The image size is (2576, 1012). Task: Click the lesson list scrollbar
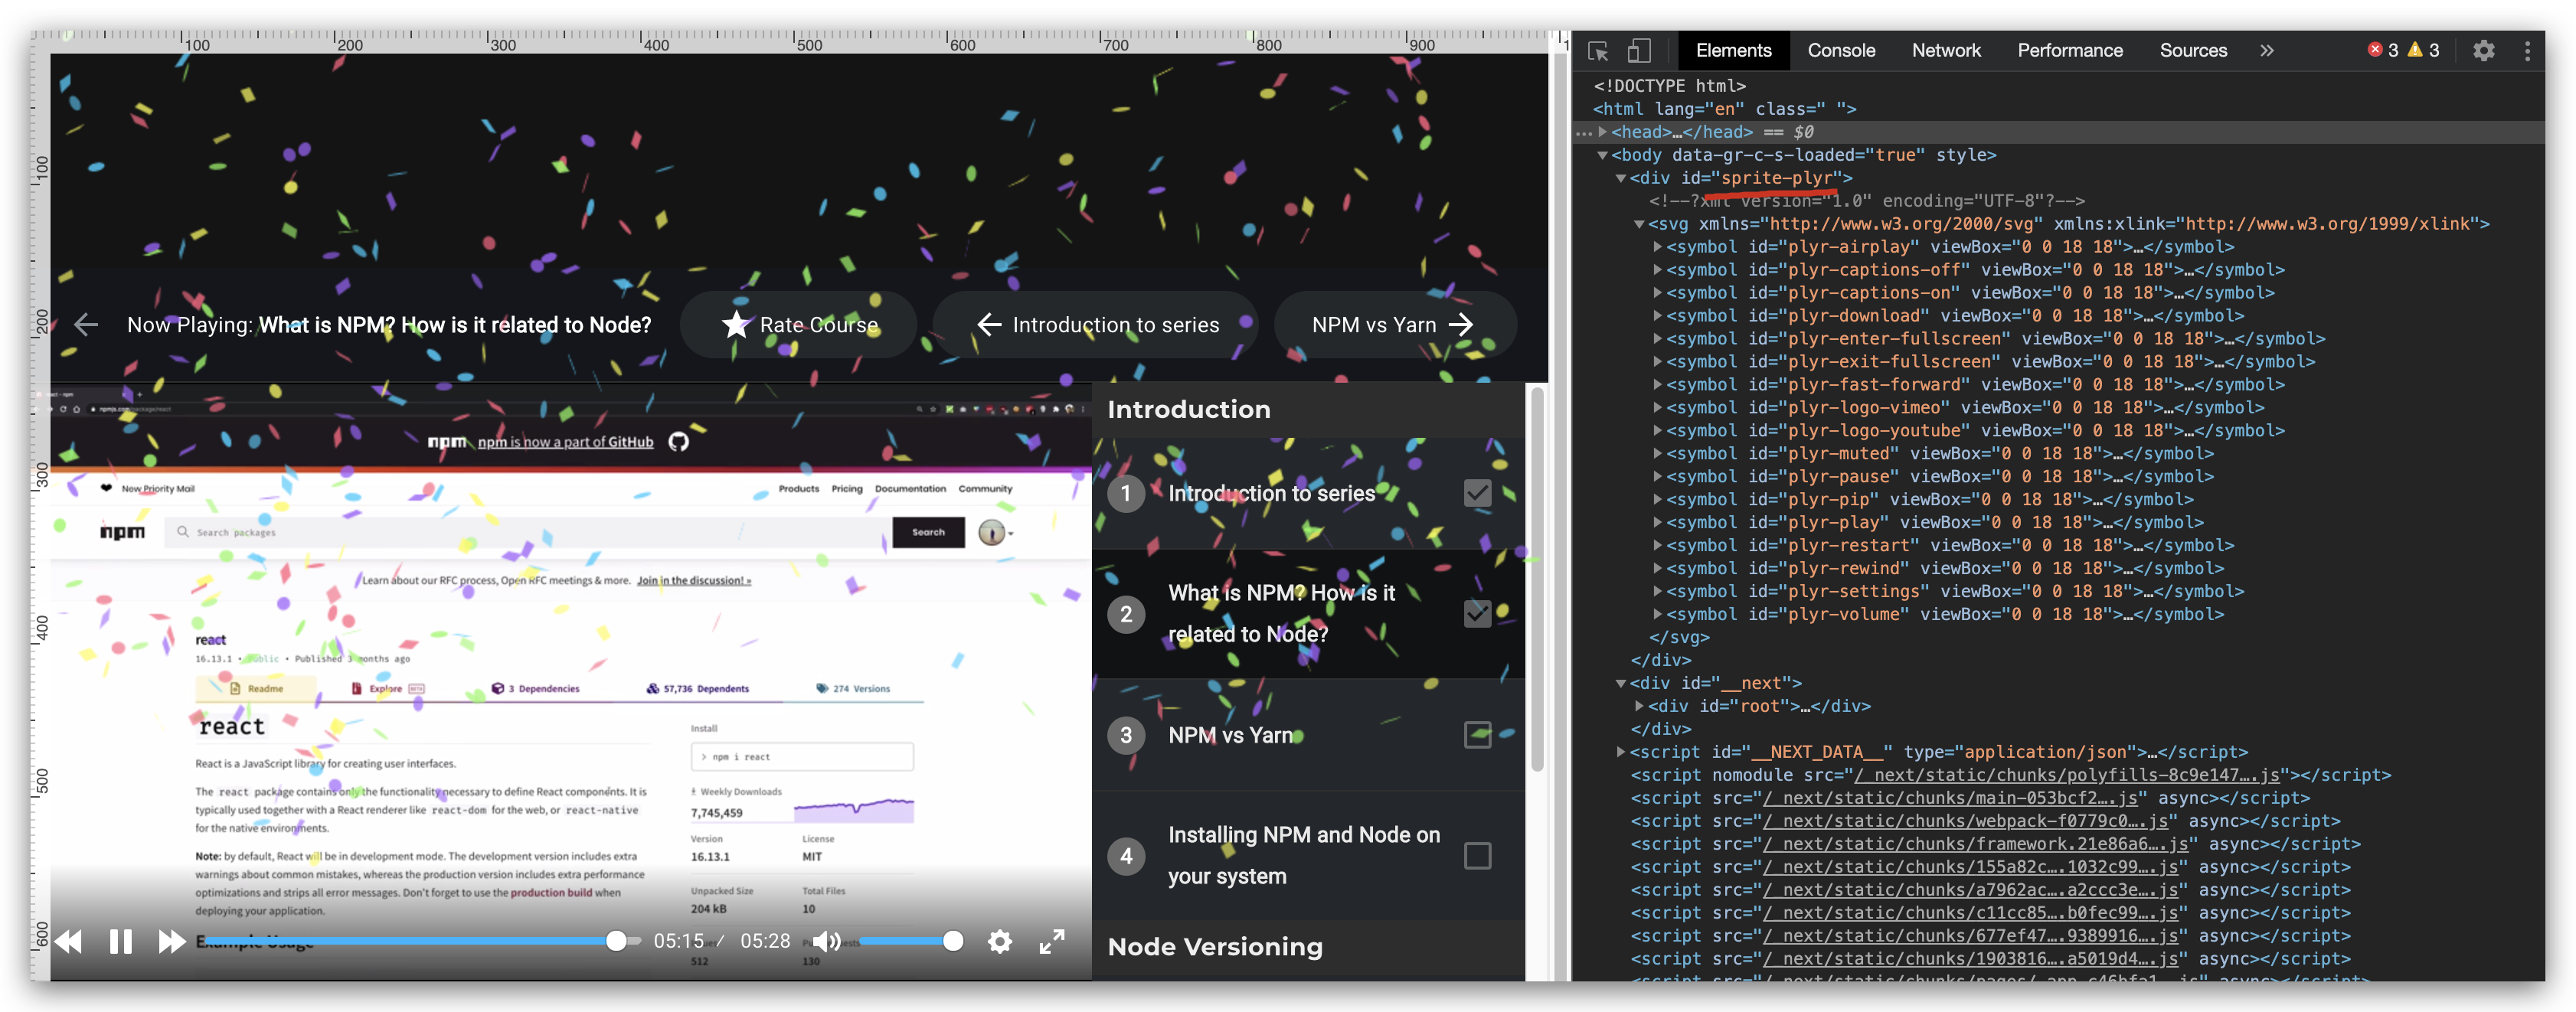click(x=1537, y=580)
